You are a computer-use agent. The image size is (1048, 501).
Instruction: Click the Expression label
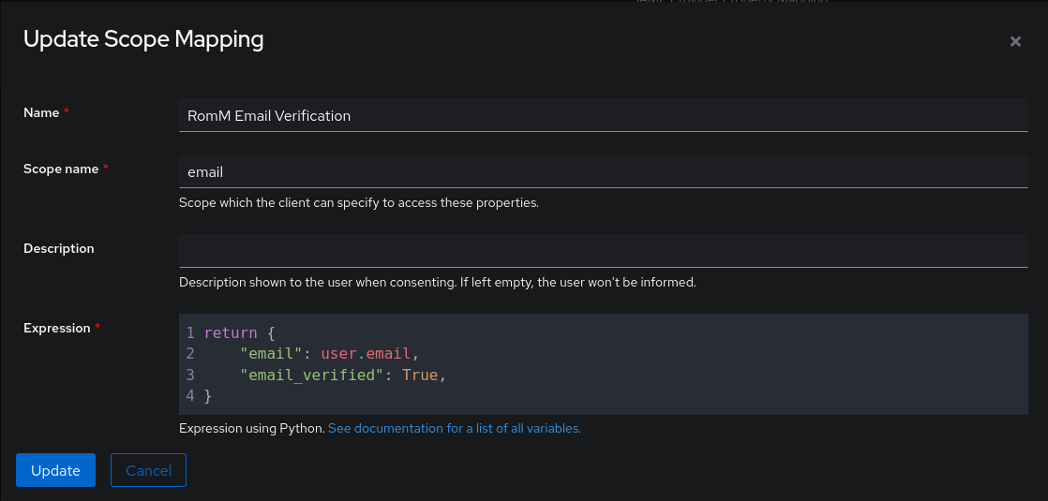pos(56,328)
